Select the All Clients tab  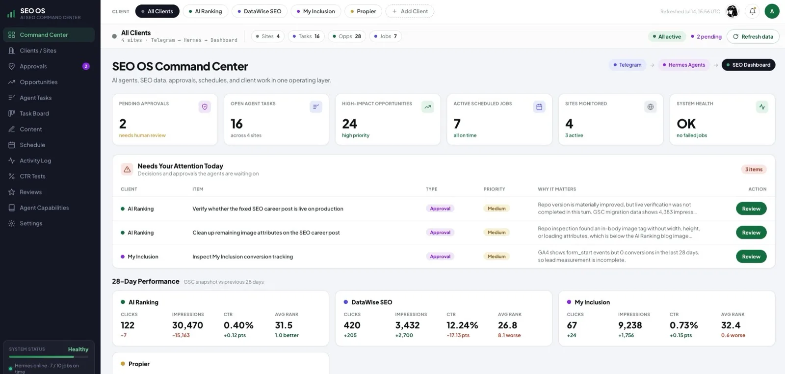[157, 11]
